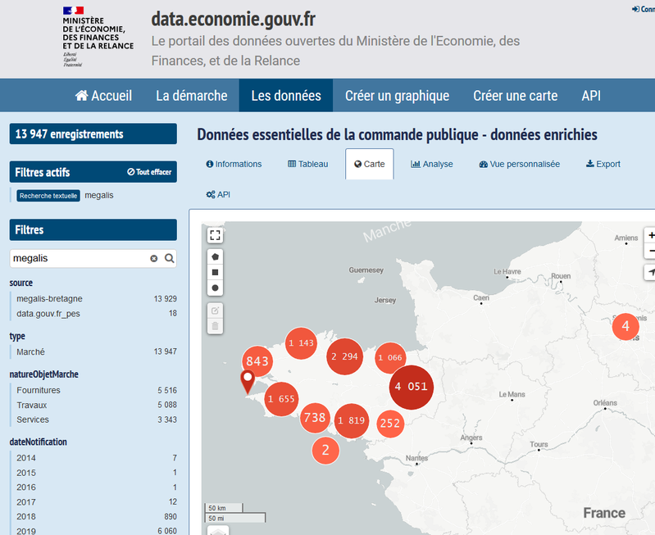Filter dateNotification by 2017
This screenshot has height=535, width=655.
coord(97,502)
